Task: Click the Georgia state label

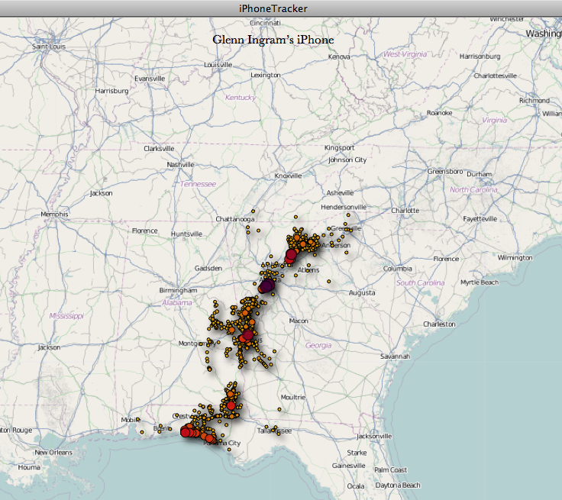Action: point(318,345)
